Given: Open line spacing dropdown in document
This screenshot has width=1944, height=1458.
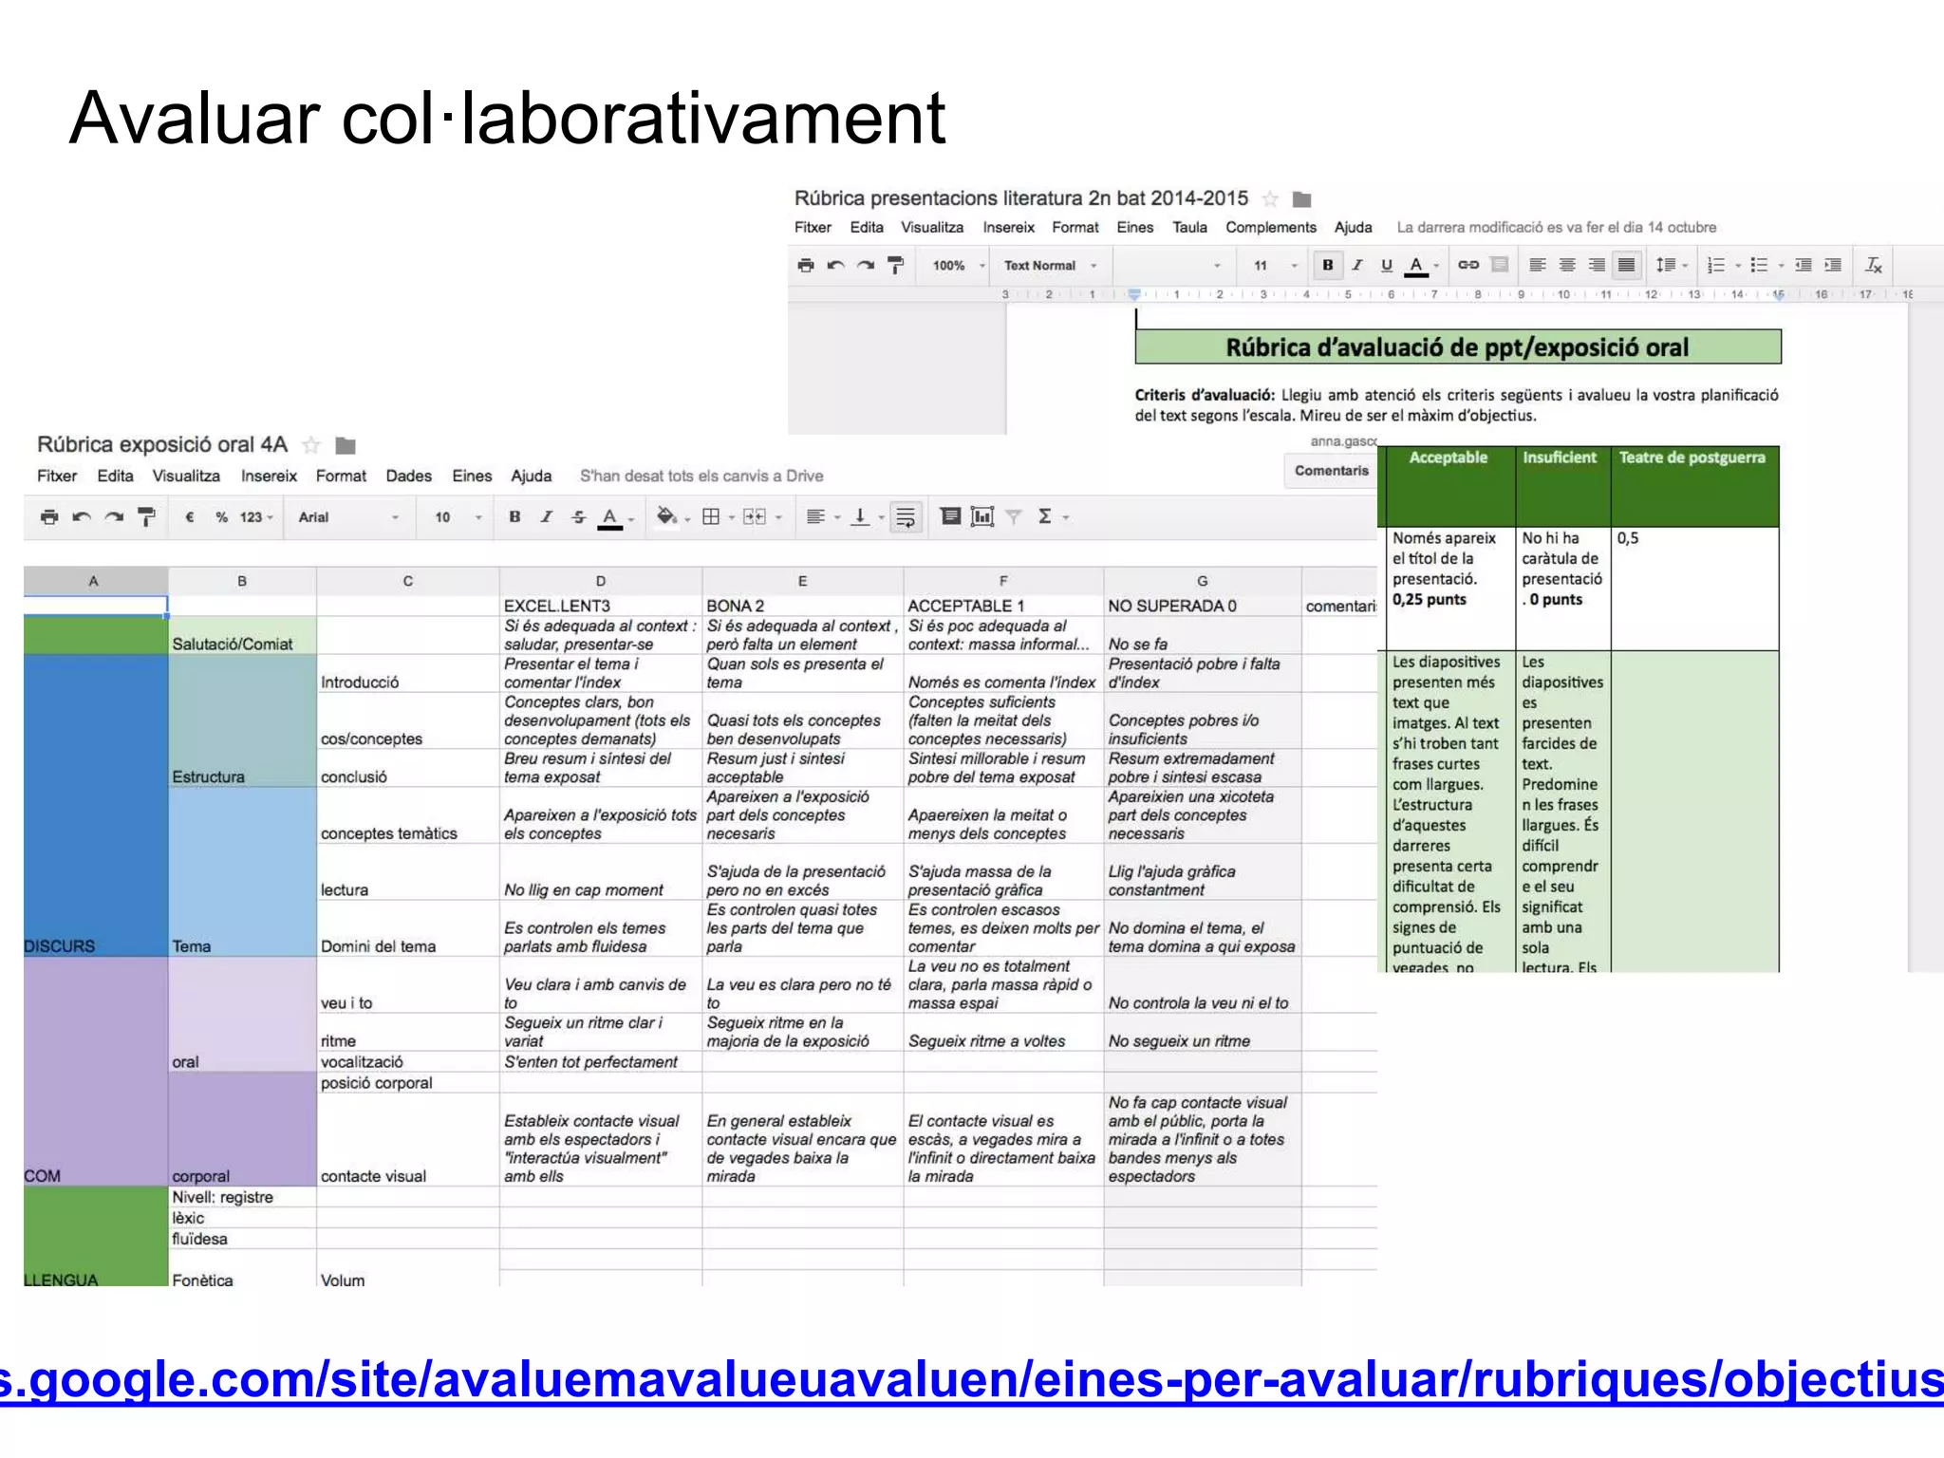Looking at the screenshot, I should pyautogui.click(x=1671, y=265).
